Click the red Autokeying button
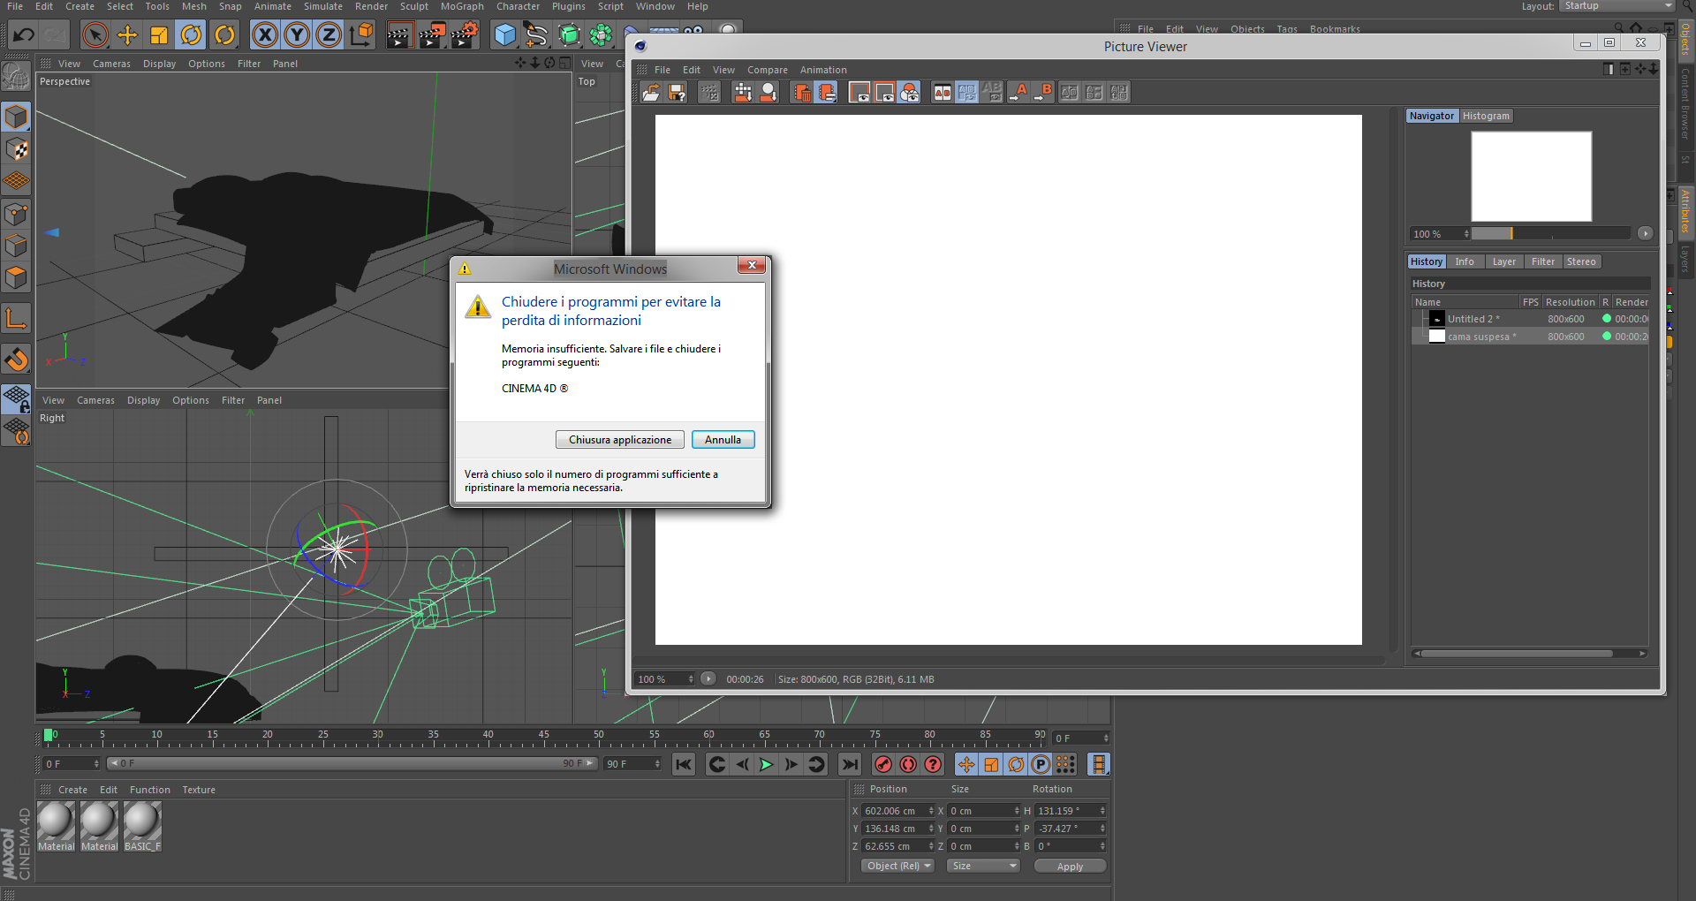This screenshot has width=1696, height=901. point(908,765)
